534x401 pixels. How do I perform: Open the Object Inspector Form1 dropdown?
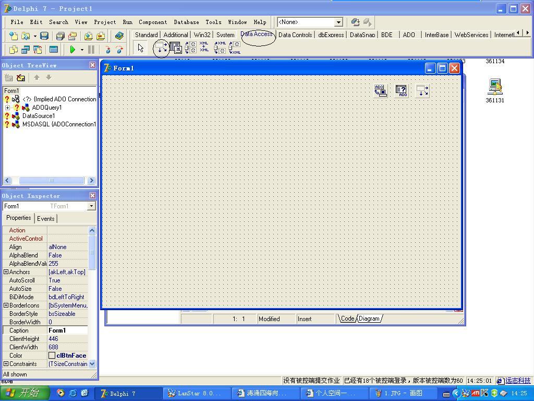[x=91, y=206]
